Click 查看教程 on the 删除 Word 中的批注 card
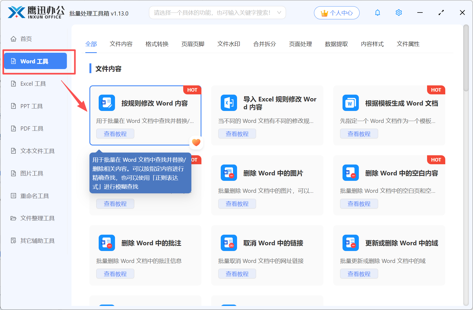Viewport: 473px width, 310px height. coord(115,274)
